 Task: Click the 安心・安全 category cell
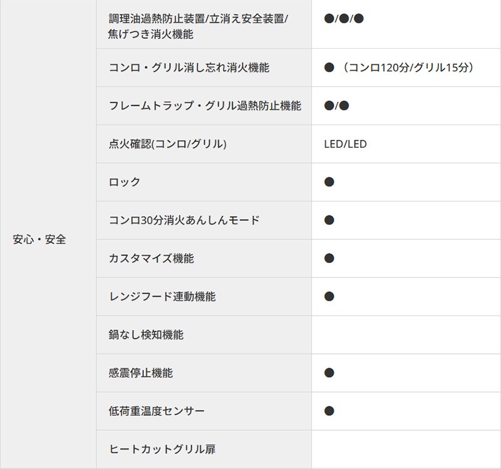click(x=39, y=239)
